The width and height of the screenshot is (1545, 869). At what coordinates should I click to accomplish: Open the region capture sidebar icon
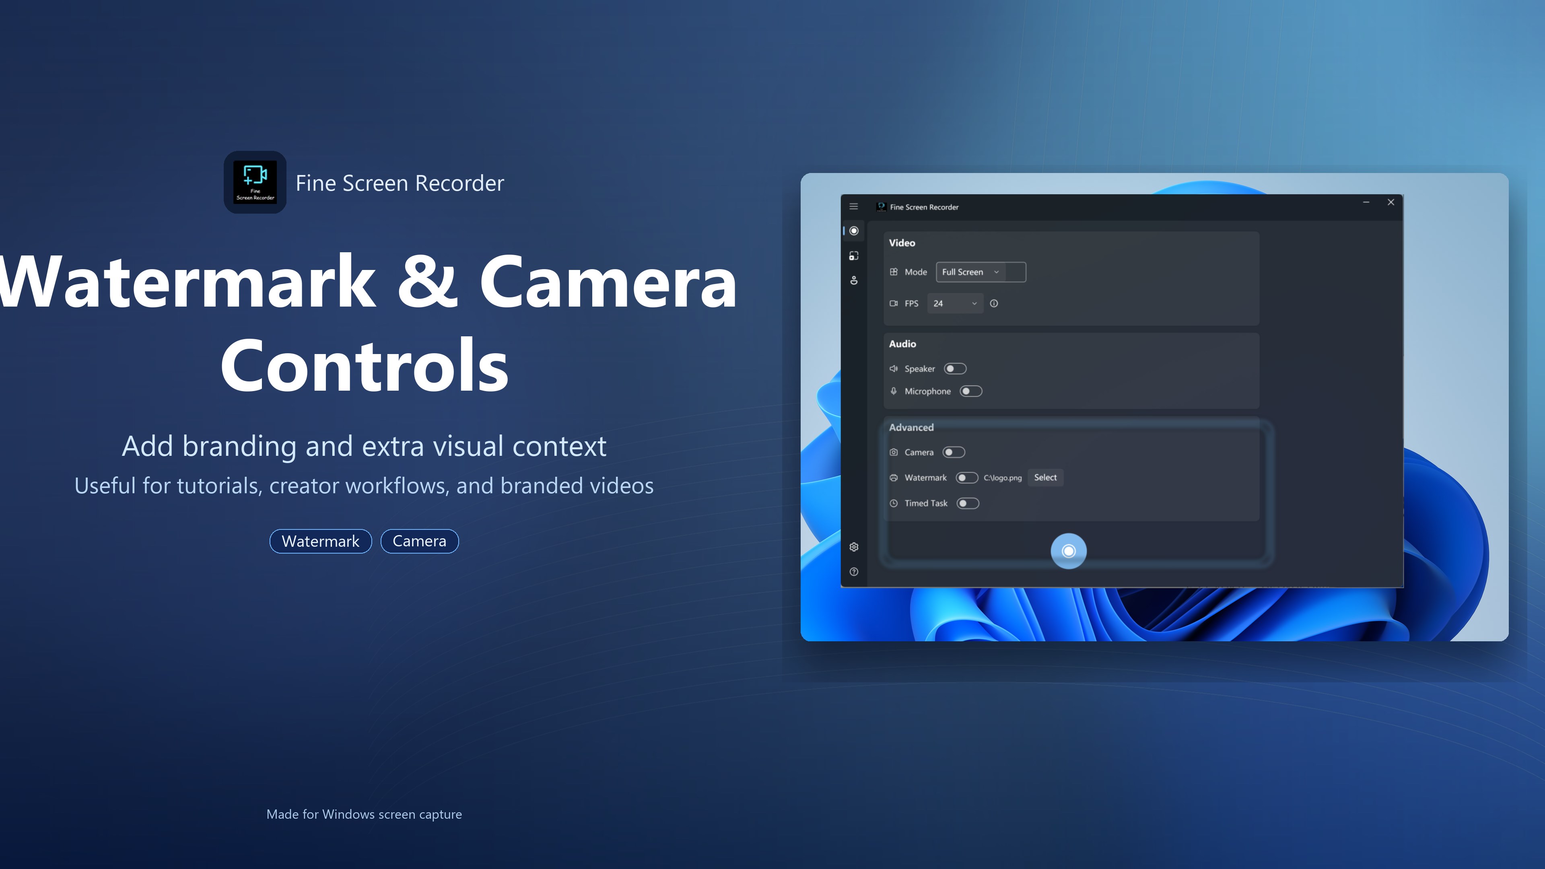(x=854, y=256)
